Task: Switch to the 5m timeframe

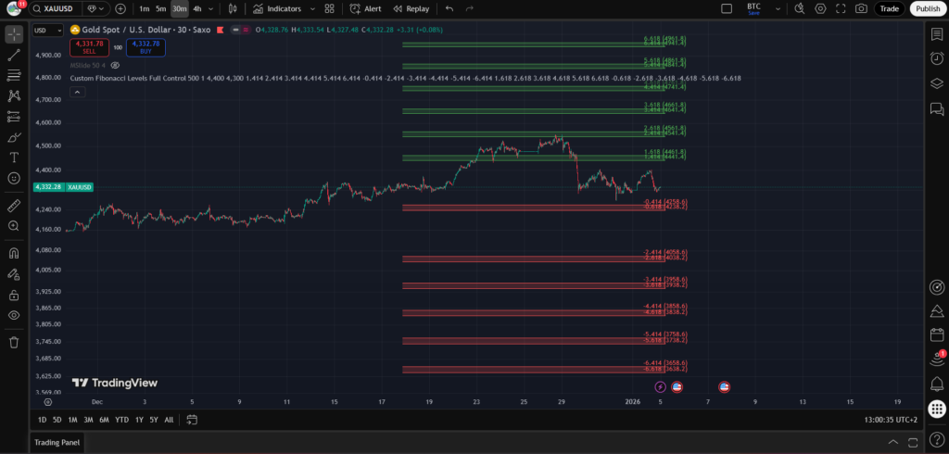Action: [x=161, y=8]
